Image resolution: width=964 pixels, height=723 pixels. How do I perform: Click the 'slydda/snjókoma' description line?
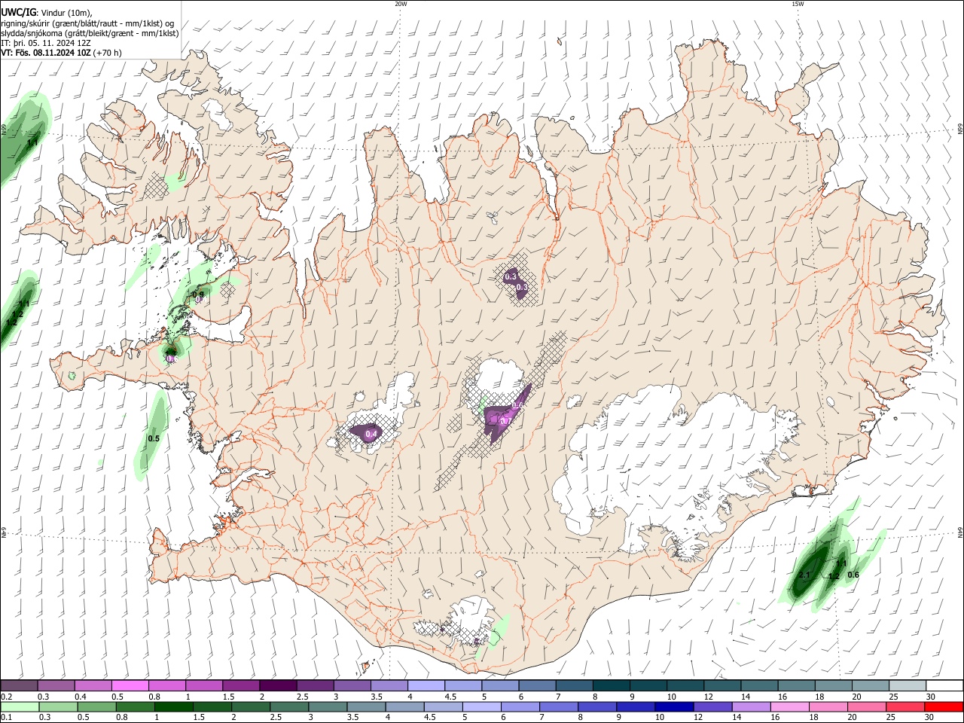[90, 33]
